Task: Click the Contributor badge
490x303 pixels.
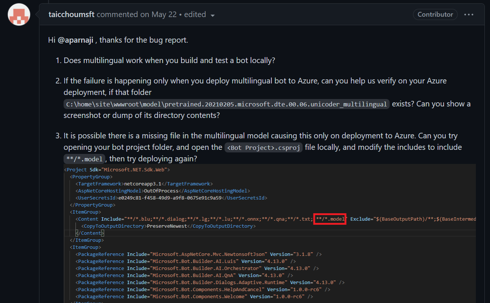Action: click(435, 14)
